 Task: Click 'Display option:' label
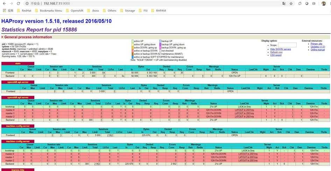(x=269, y=41)
